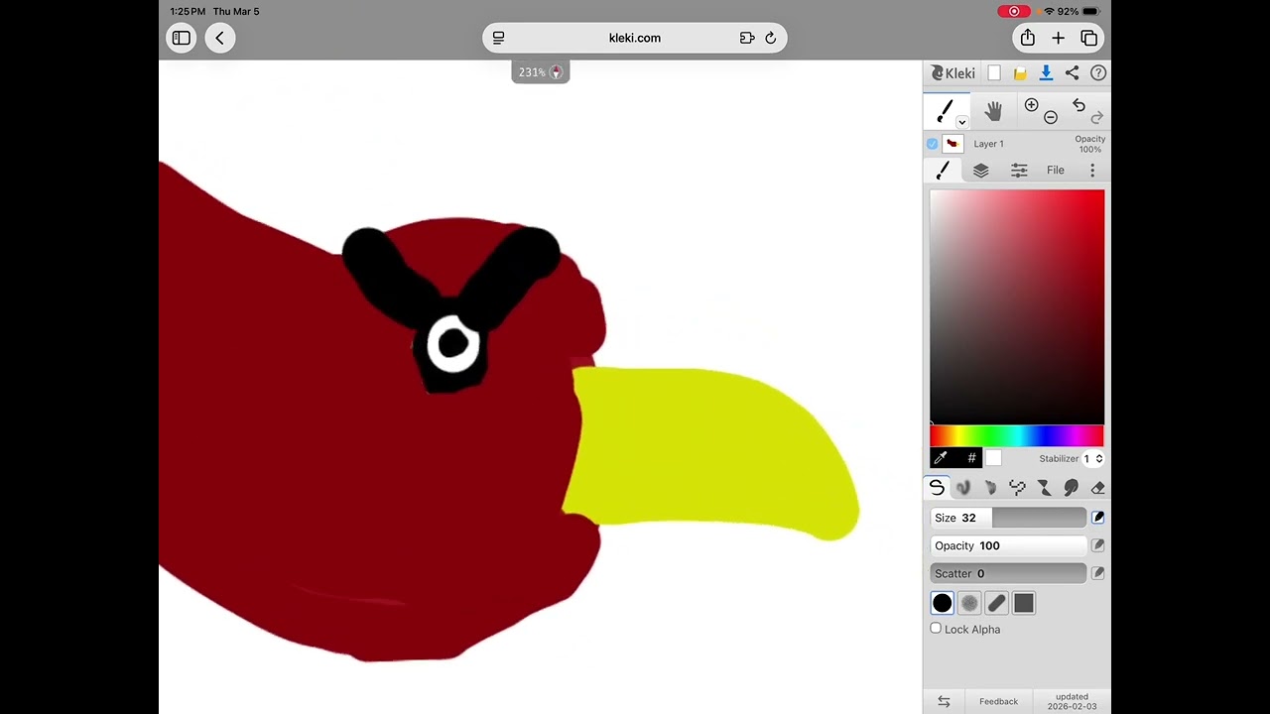Toggle the Safari sidebar button

point(181,38)
